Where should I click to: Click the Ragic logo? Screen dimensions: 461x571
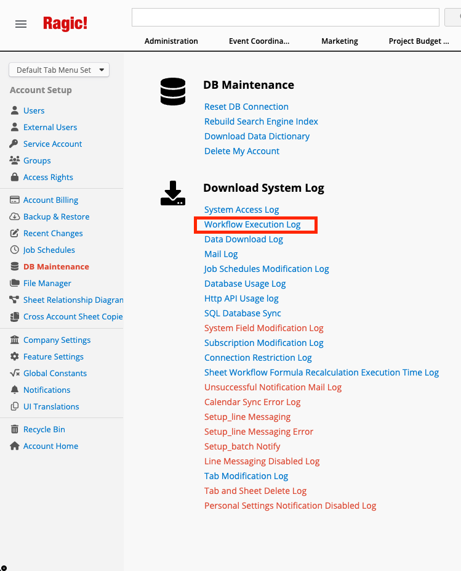point(65,23)
